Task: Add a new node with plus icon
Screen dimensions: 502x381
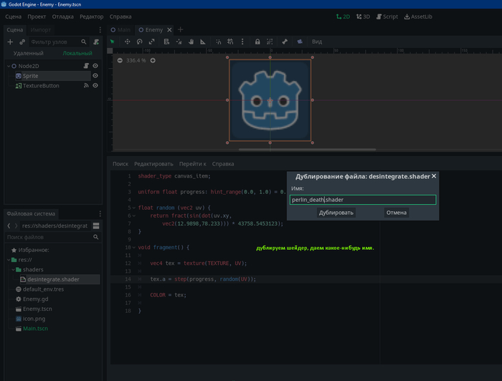Action: pyautogui.click(x=10, y=42)
